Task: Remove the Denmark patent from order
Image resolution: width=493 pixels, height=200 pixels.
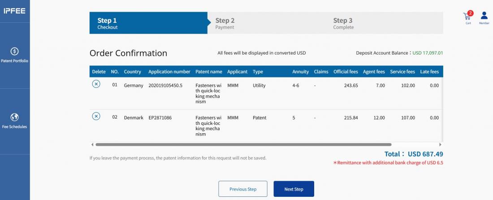Action: [96, 116]
